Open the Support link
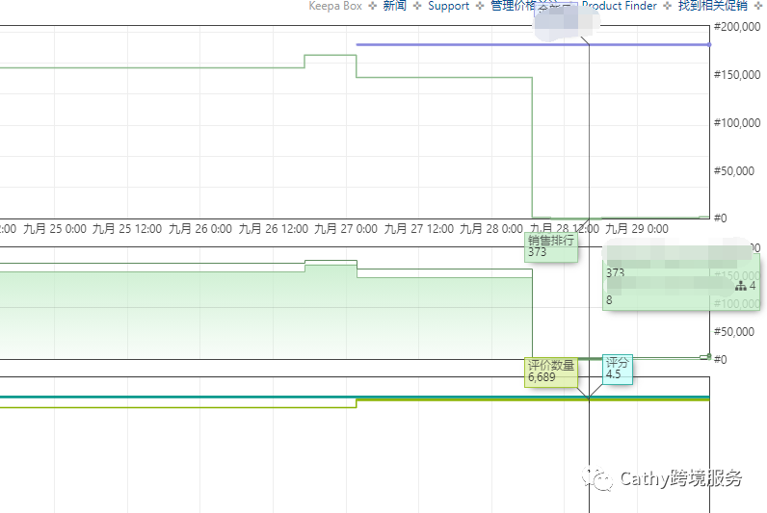This screenshot has width=767, height=513. [448, 6]
